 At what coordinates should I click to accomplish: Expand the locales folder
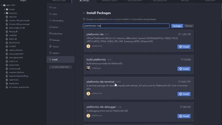point(5,9)
